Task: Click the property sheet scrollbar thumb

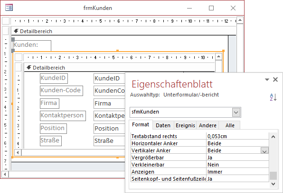Action: [x=273, y=175]
